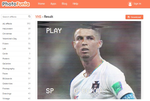
Task: Open the Help page
Action: click(x=75, y=4)
